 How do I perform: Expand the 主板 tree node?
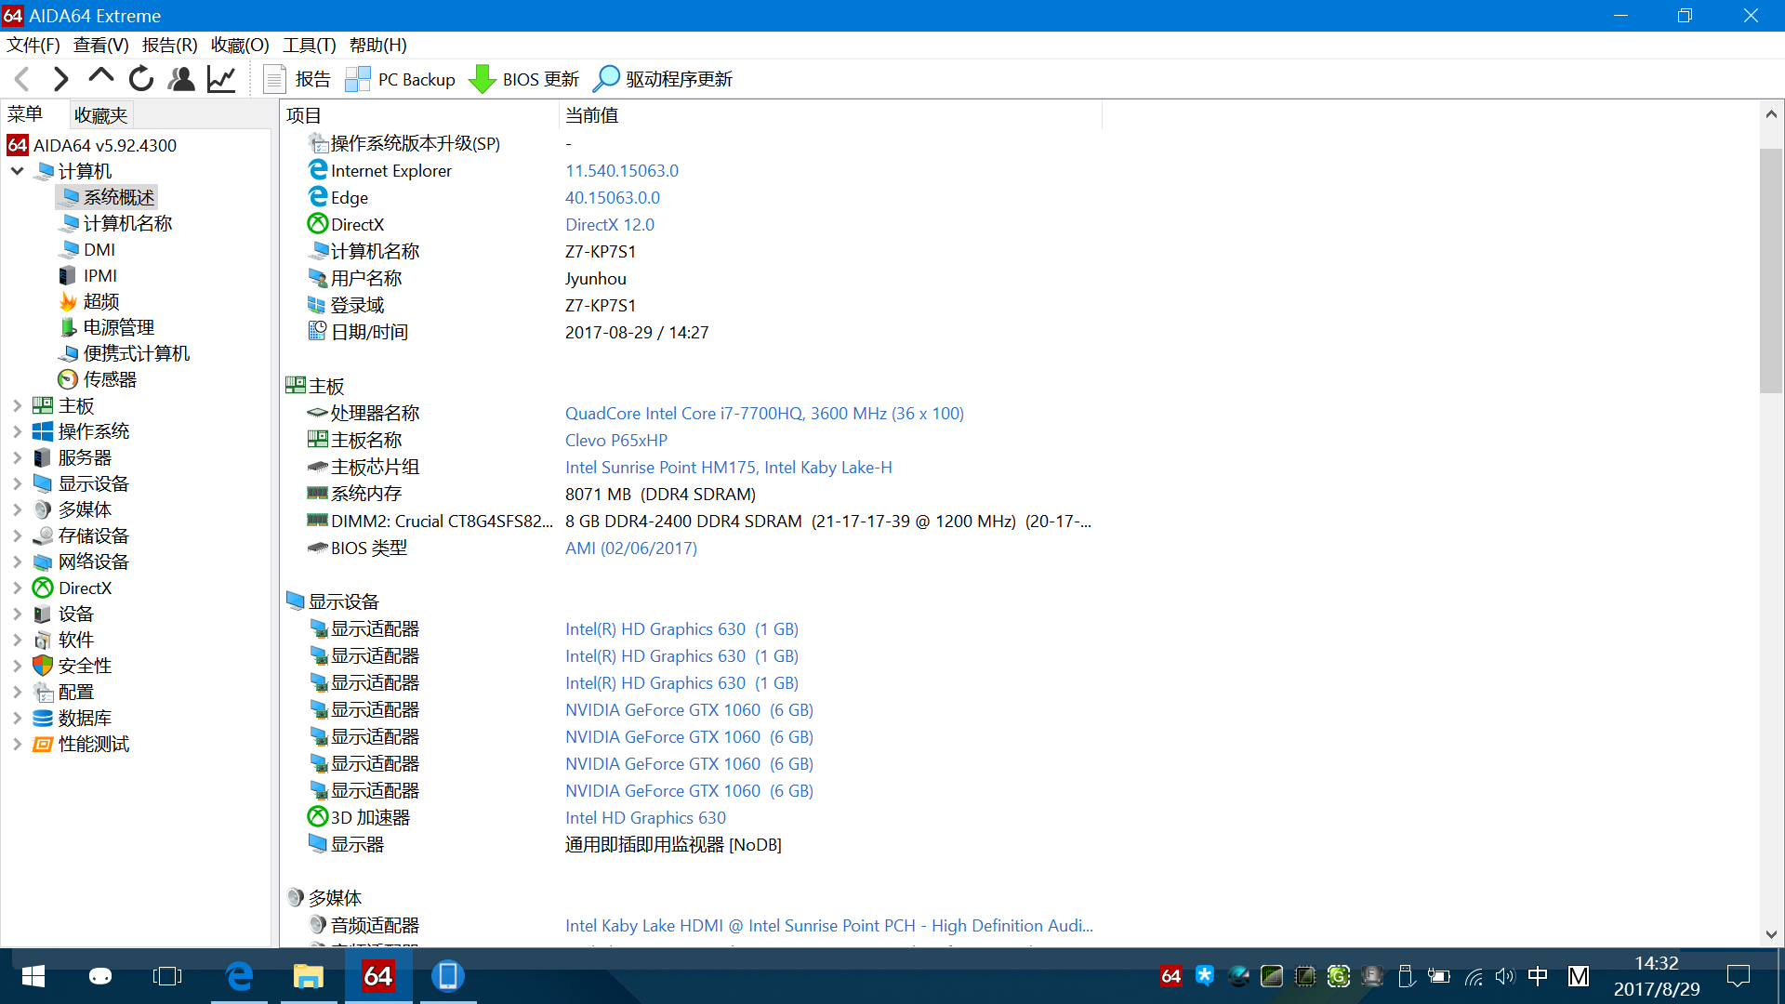tap(17, 406)
